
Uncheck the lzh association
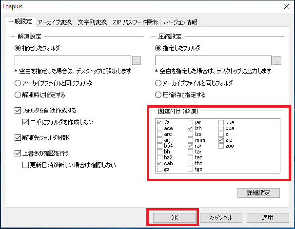coord(190,128)
